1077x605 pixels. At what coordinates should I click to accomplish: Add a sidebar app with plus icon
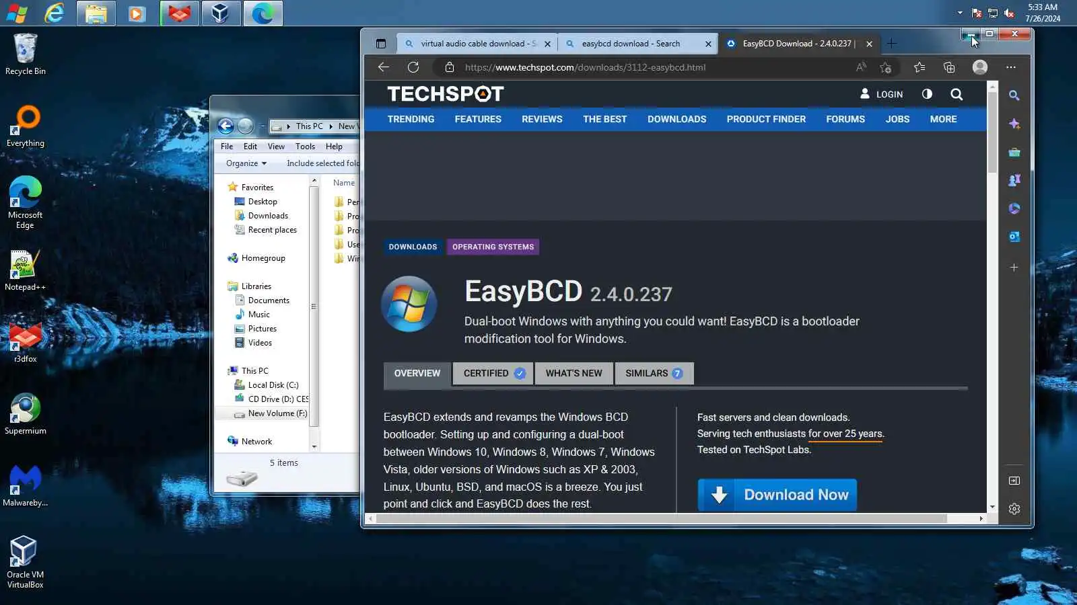click(1014, 268)
